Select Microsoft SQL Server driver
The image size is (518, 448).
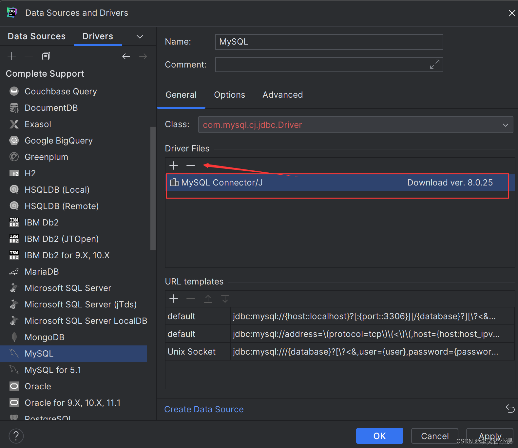pos(73,288)
